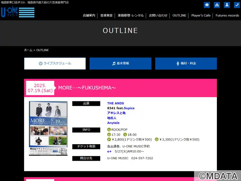241x181 pixels.
Task: Go to お問い合わせ page
Action: click(x=158, y=15)
